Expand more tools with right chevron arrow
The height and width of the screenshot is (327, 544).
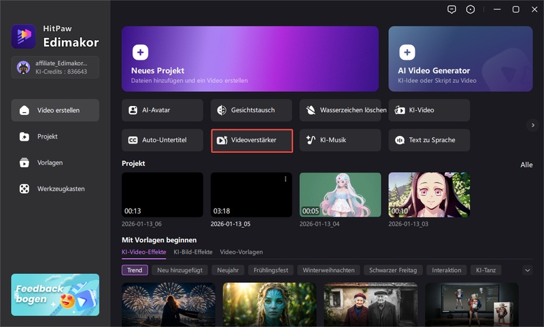(533, 125)
